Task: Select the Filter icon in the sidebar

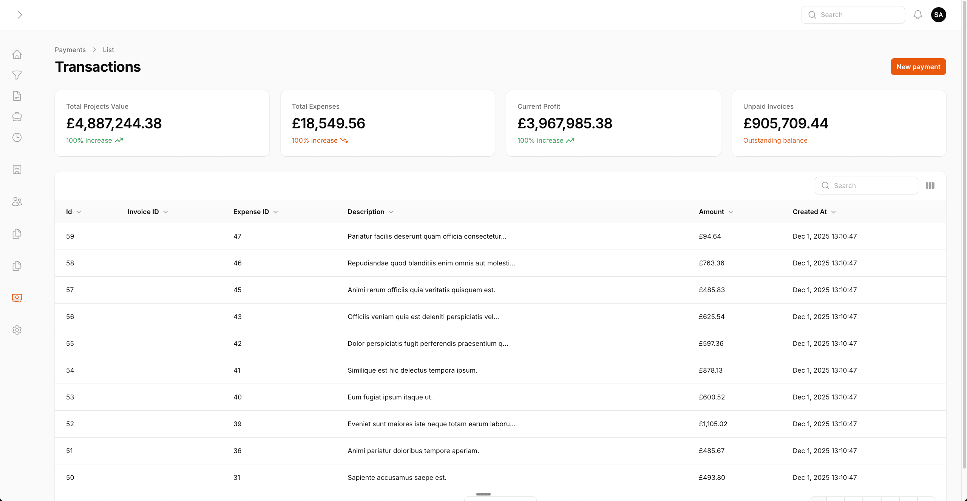Action: click(x=17, y=75)
